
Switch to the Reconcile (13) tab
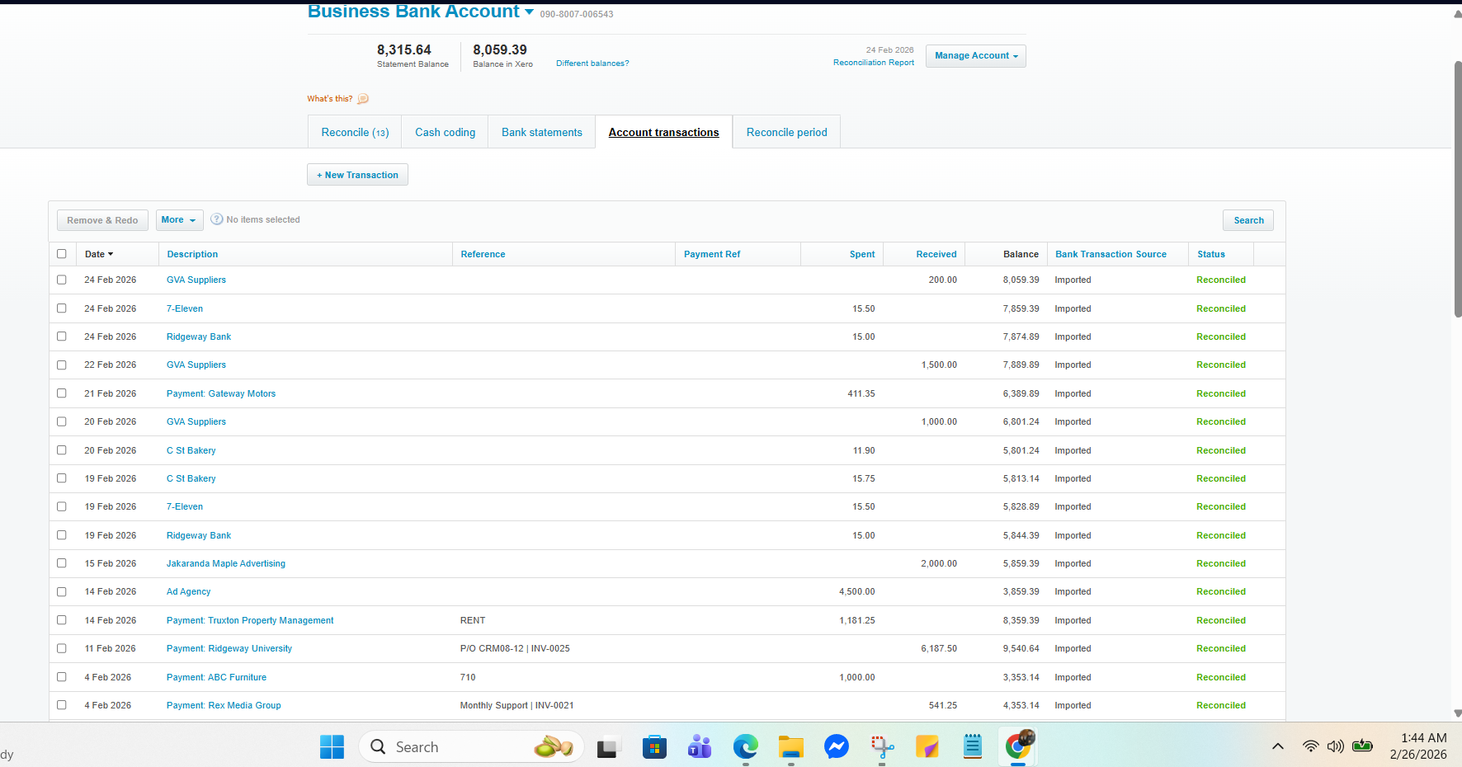(355, 132)
